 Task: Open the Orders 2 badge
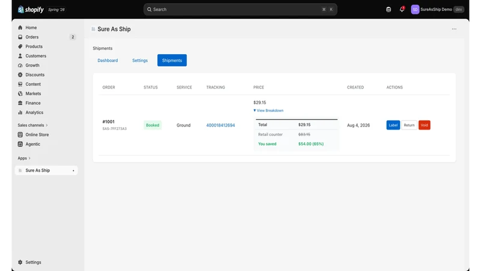(x=73, y=37)
